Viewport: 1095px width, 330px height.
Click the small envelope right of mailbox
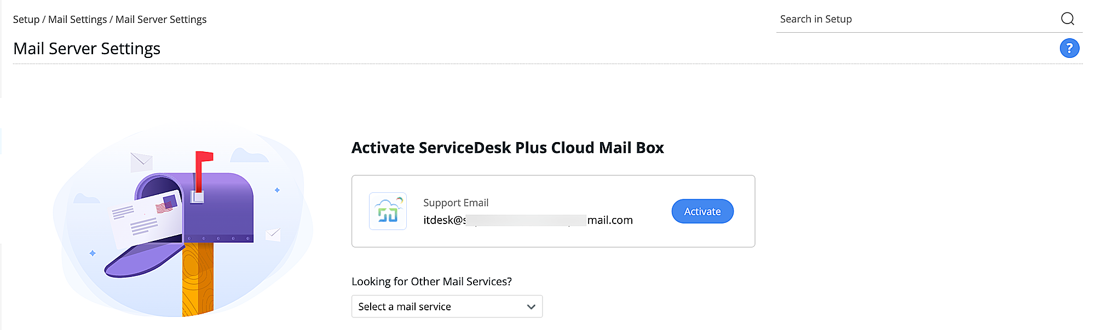pos(273,234)
